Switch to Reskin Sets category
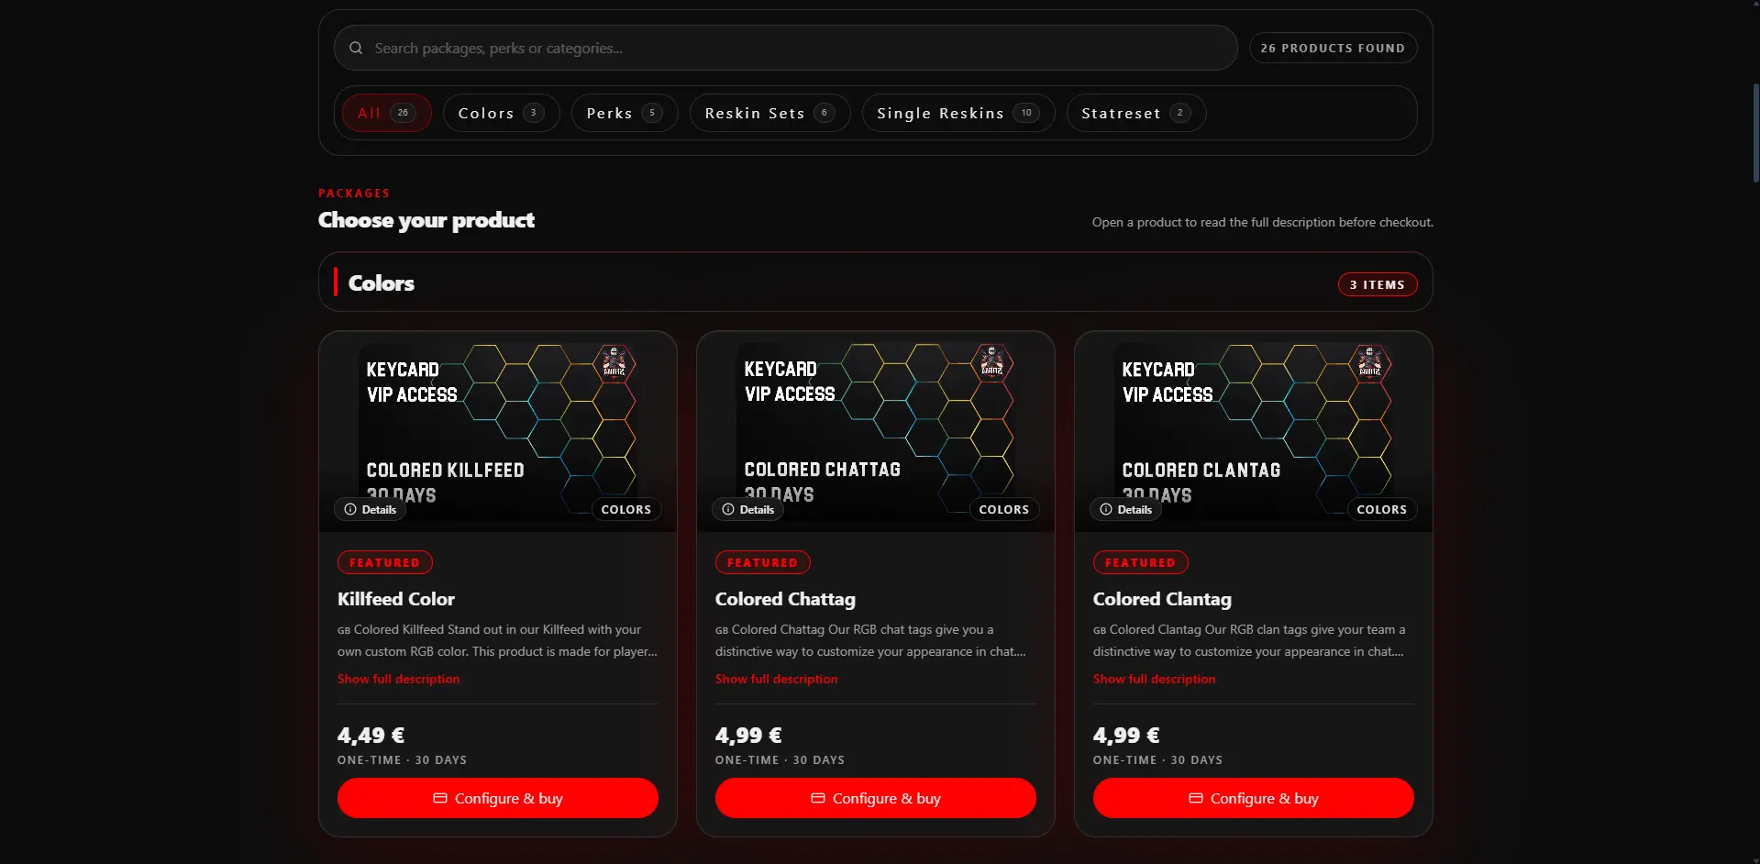 coord(770,113)
